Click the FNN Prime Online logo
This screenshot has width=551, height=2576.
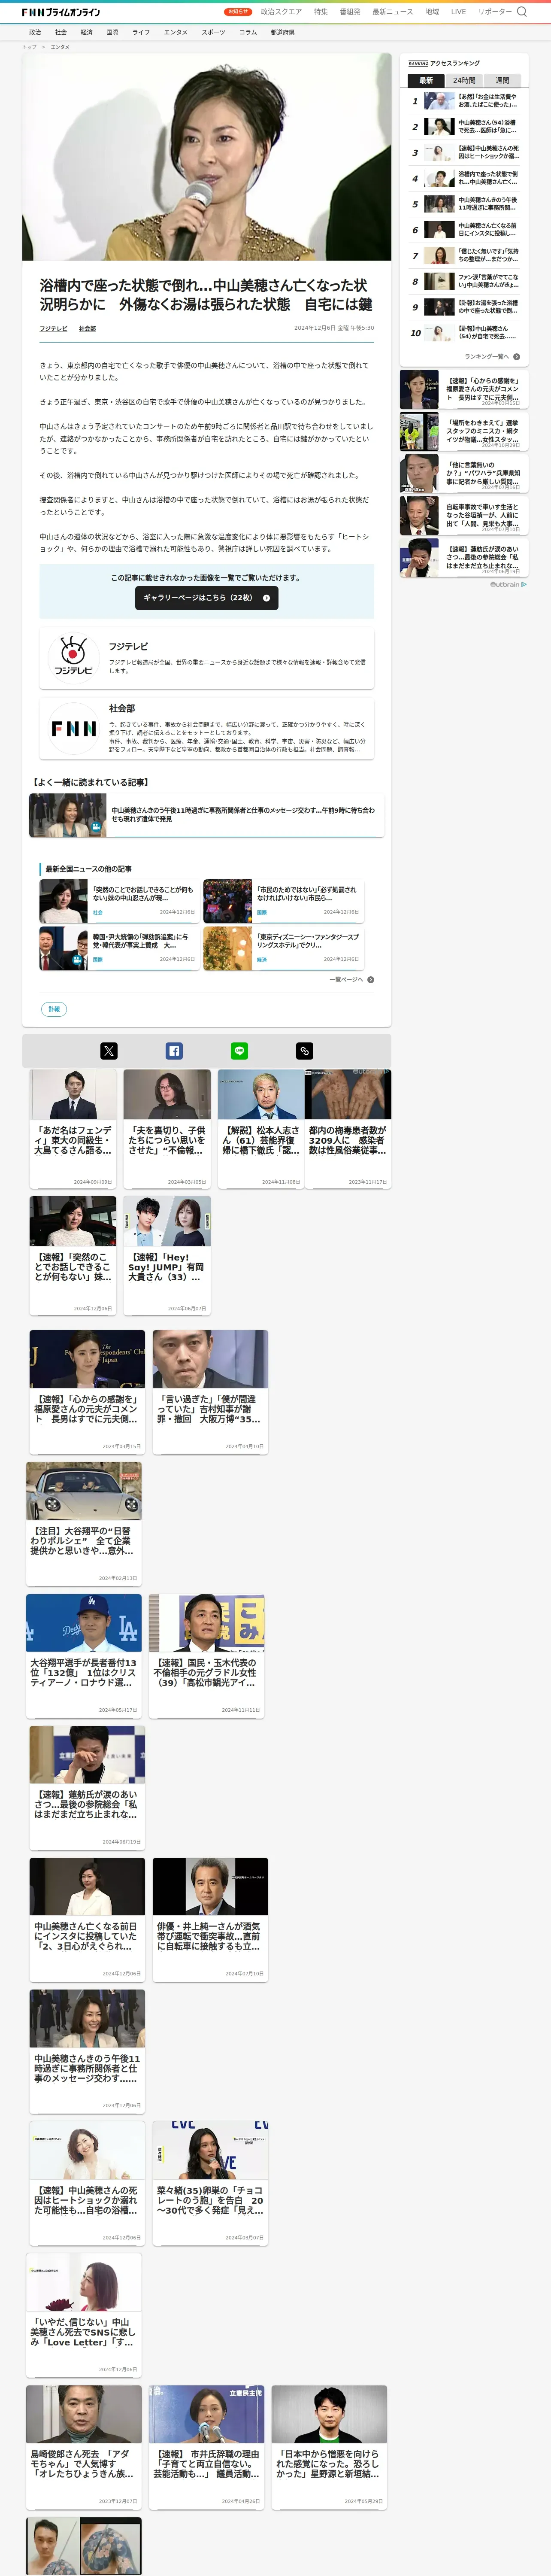click(x=60, y=12)
